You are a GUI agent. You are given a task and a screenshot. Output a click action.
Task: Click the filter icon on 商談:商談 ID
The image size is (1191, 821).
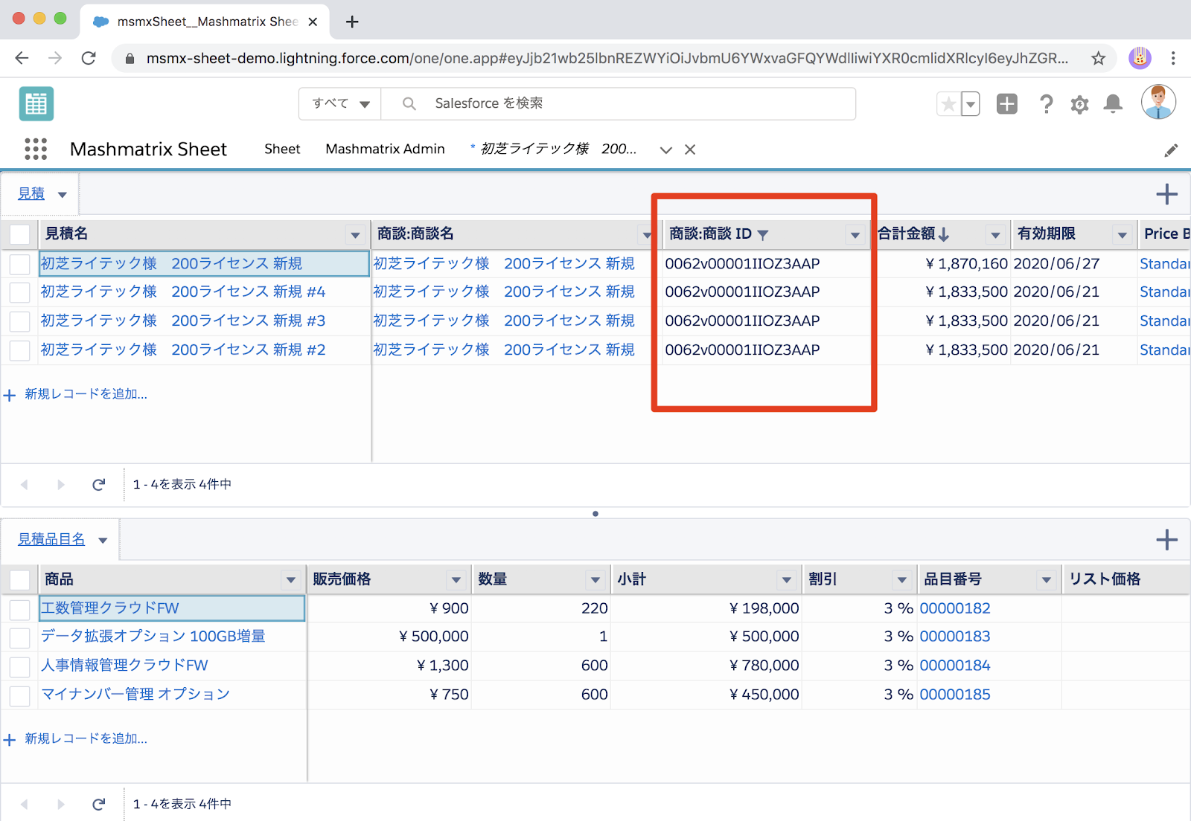click(x=762, y=235)
